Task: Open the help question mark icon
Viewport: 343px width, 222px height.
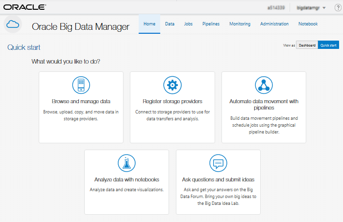Action: (338, 8)
